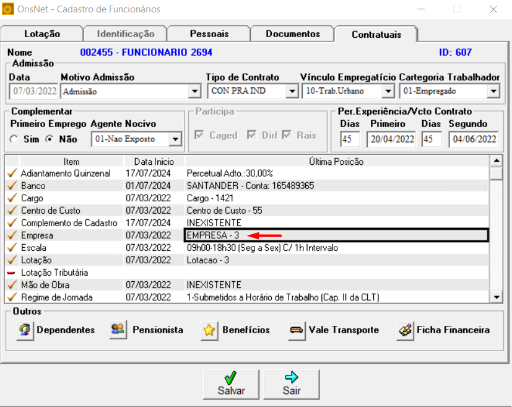The image size is (512, 407).
Task: Open Ficha Financeira icon
Action: point(406,330)
